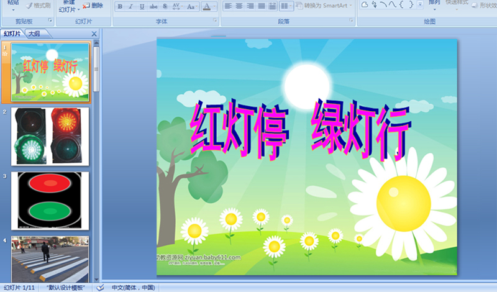Select the curve shape

[393, 4]
